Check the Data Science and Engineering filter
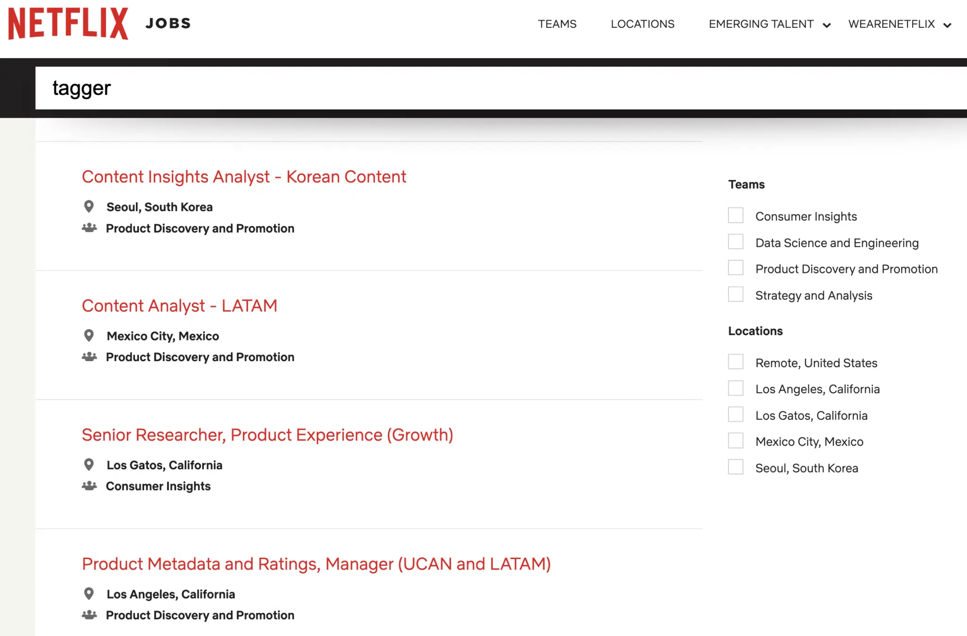This screenshot has height=636, width=967. 735,242
